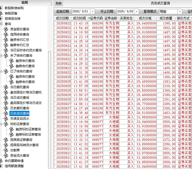Click the icon beside 融资合约汇总
Screen dimensions: 192x169
6,40
